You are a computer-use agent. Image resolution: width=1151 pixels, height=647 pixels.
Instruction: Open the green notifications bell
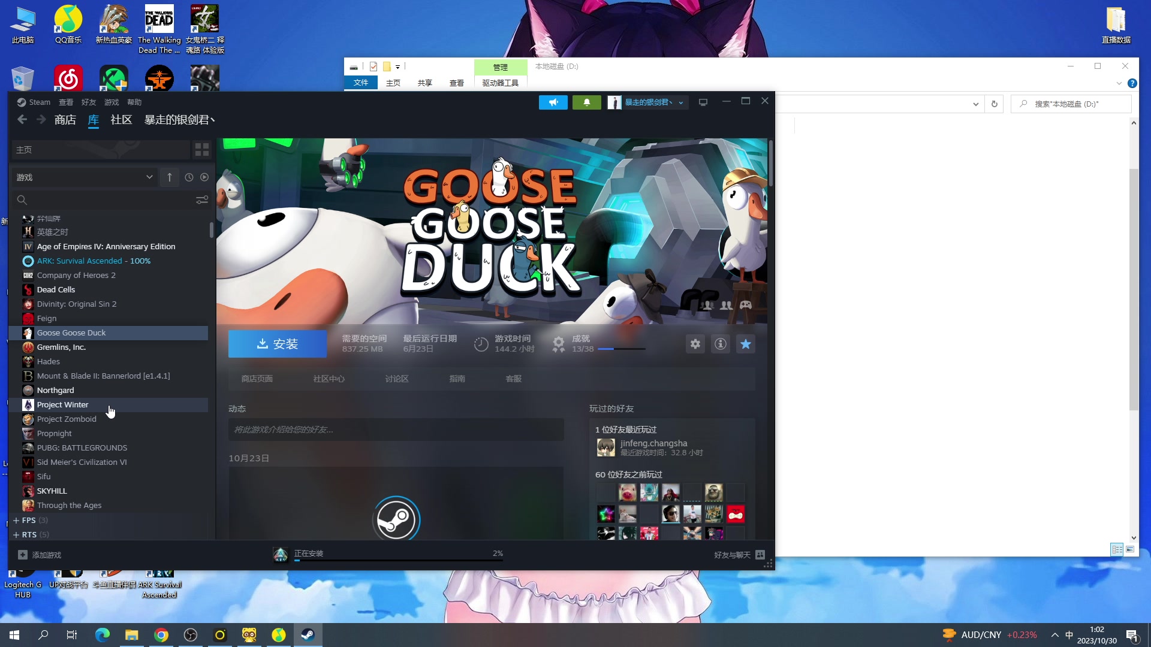(x=586, y=102)
